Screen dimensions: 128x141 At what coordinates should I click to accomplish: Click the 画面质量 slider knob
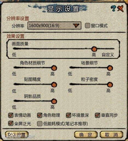tap(94, 49)
